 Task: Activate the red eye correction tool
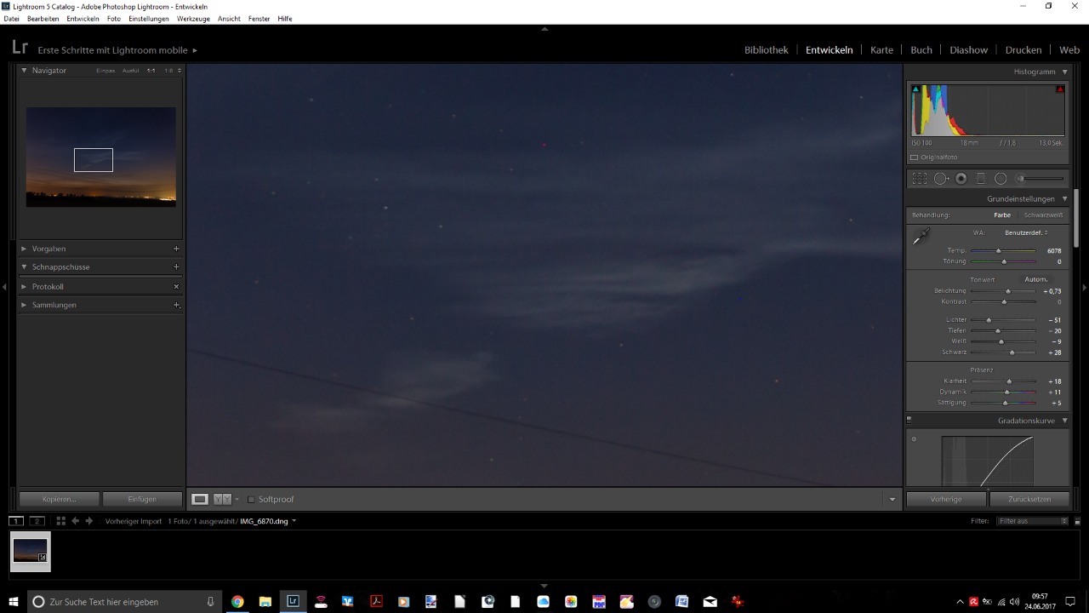(x=961, y=179)
